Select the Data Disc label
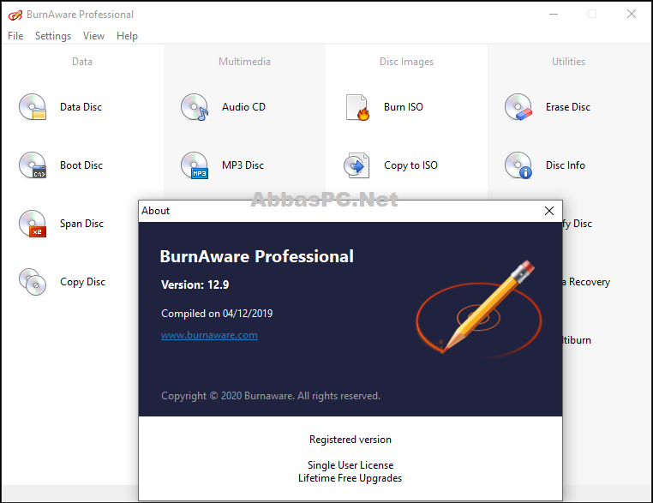Screen dimensions: 653x503 click(x=81, y=107)
